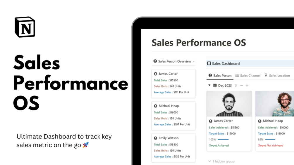
Task: Click the Dec 2023 calendar icon
Action: (x=215, y=85)
